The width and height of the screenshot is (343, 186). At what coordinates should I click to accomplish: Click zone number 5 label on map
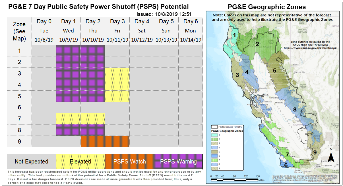tap(275, 70)
